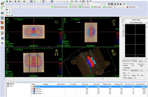Viewport: 148px width, 97px height.
Task: Open the Normalization step
Action: pyautogui.click(x=85, y=7)
